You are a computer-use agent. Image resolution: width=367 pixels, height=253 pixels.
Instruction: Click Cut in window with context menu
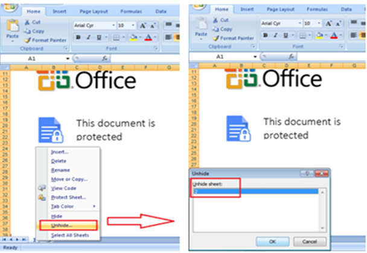click(33, 22)
